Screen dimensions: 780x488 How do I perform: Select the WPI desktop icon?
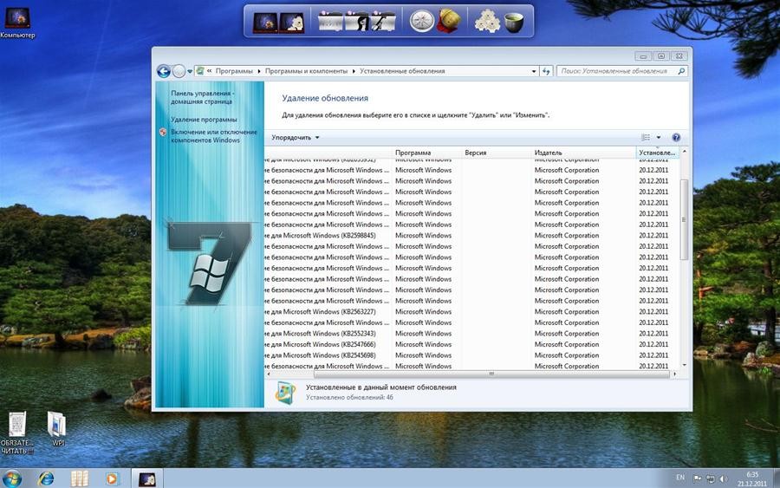click(x=56, y=429)
